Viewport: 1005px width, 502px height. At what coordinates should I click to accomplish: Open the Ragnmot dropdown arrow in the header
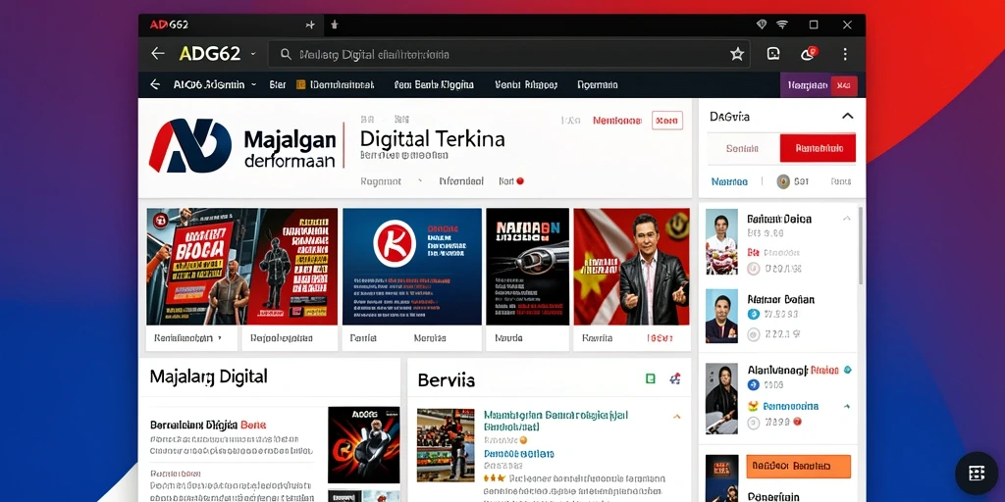click(420, 181)
